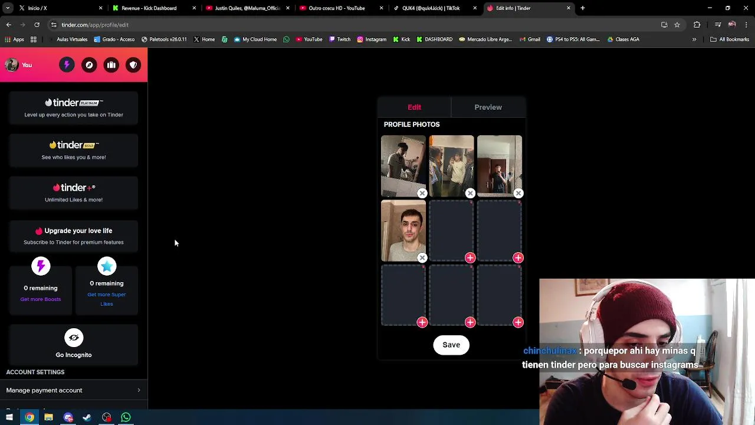Viewport: 755px width, 425px height.
Task: Open the Windows Start menu
Action: pyautogui.click(x=9, y=417)
